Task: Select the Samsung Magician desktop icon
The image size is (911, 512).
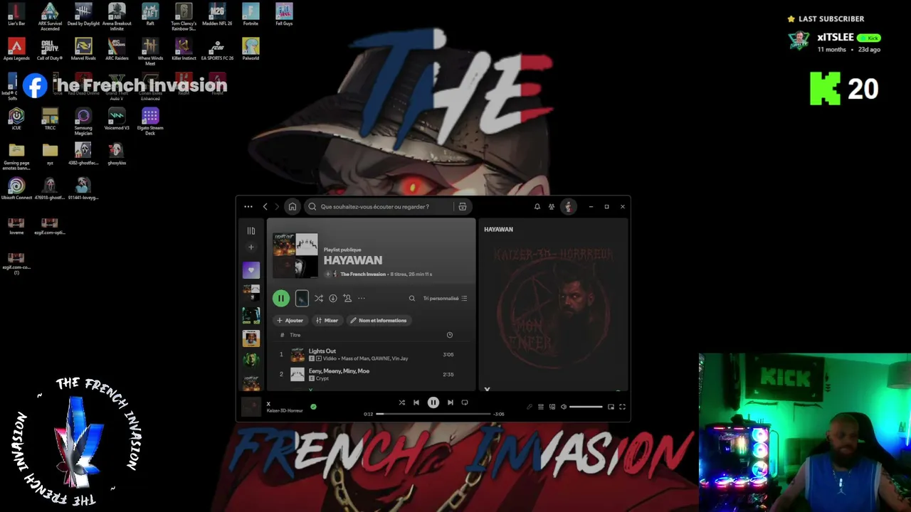Action: click(83, 122)
